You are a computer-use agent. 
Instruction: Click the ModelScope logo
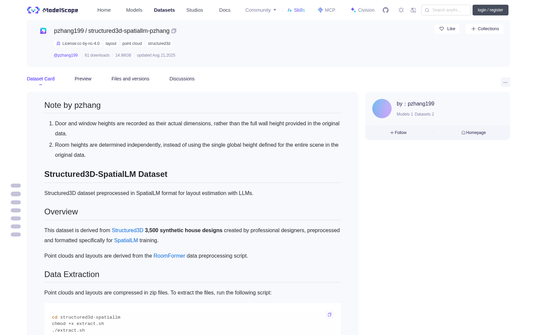(x=53, y=10)
